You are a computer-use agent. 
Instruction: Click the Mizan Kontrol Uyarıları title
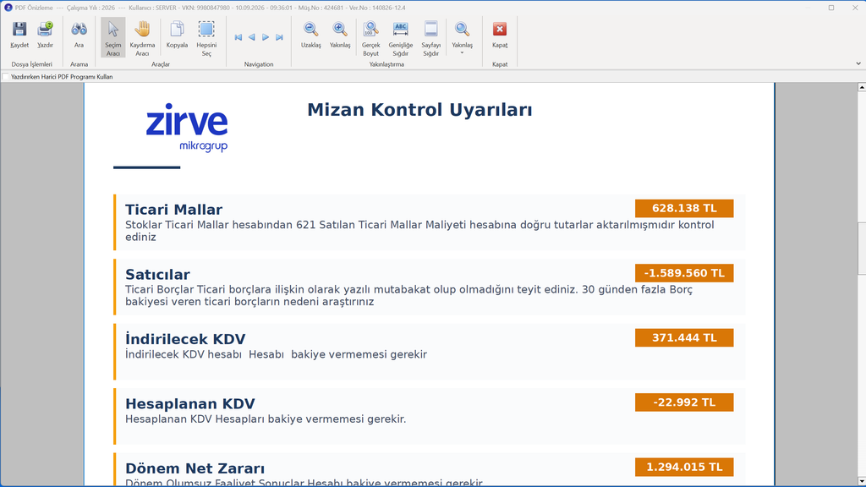pos(419,110)
